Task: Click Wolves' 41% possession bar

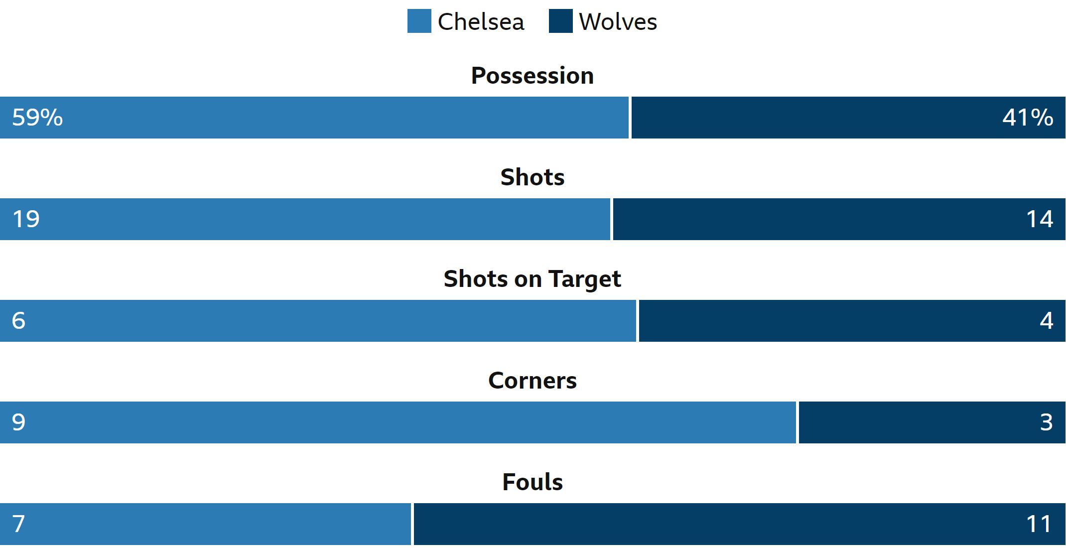Action: pyautogui.click(x=848, y=118)
